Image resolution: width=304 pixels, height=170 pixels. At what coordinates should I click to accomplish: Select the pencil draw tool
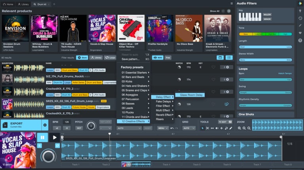pyautogui.click(x=231, y=128)
